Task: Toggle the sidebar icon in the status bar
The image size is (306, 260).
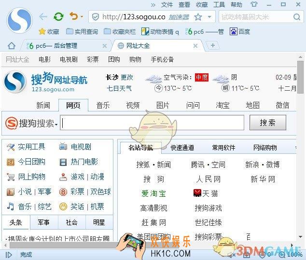Action: [9, 255]
